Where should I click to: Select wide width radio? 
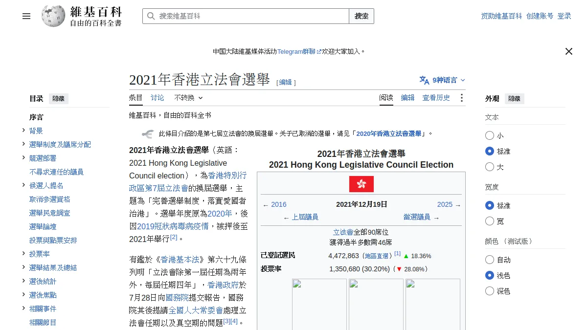(x=490, y=221)
